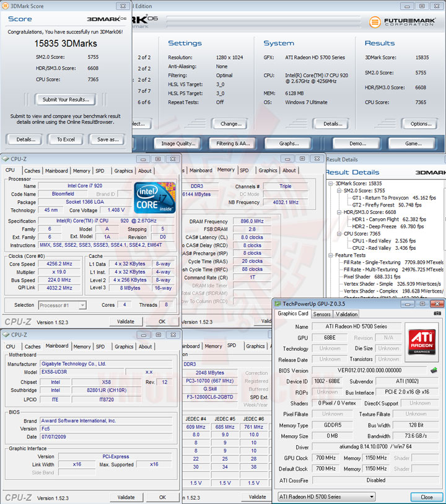This screenshot has height=504, width=446.
Task: Click the GPU Clock 700 MHz field
Action: pos(326,458)
